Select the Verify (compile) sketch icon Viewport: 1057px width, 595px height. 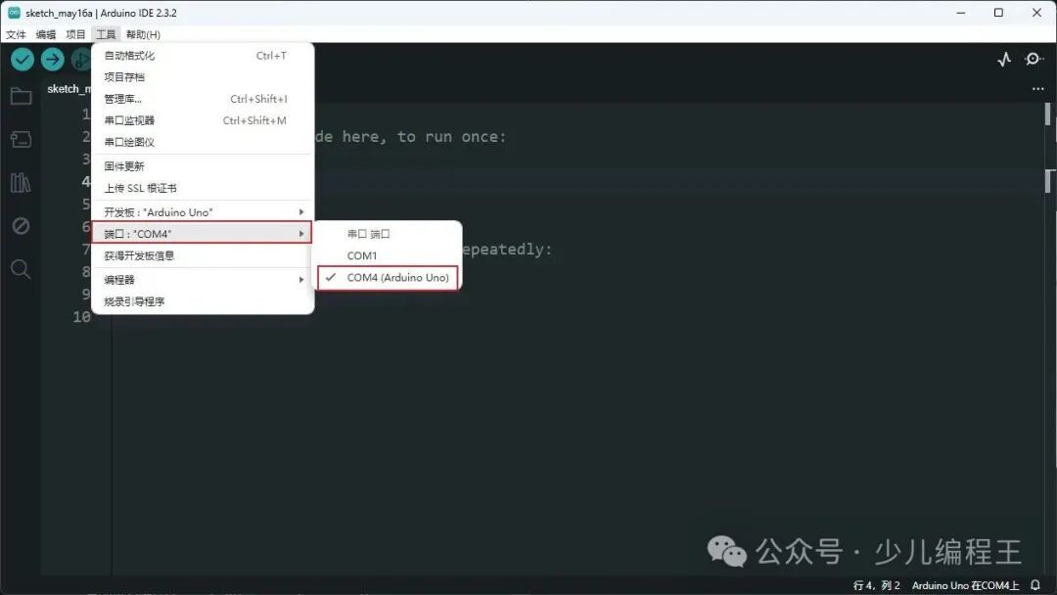click(x=22, y=59)
